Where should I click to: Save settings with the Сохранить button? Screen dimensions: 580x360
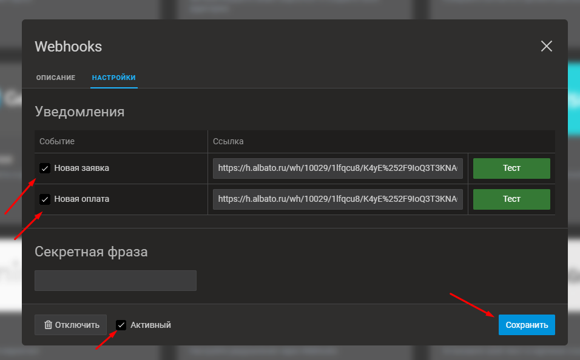526,325
